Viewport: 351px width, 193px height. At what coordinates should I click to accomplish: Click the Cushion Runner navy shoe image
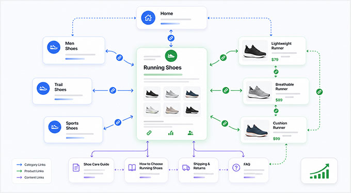pos(257,130)
